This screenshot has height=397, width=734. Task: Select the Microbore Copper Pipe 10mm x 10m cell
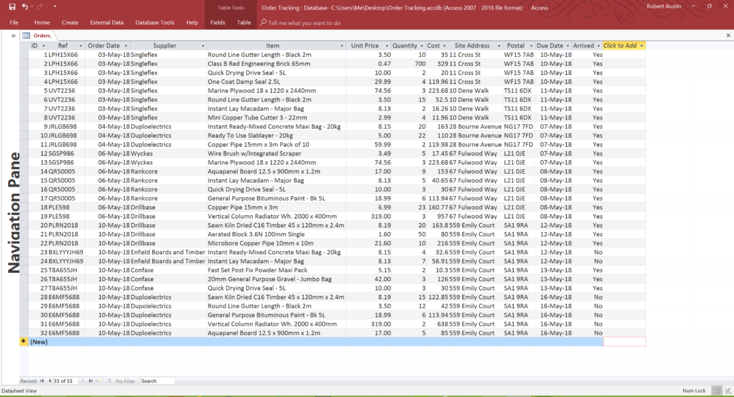click(x=276, y=243)
